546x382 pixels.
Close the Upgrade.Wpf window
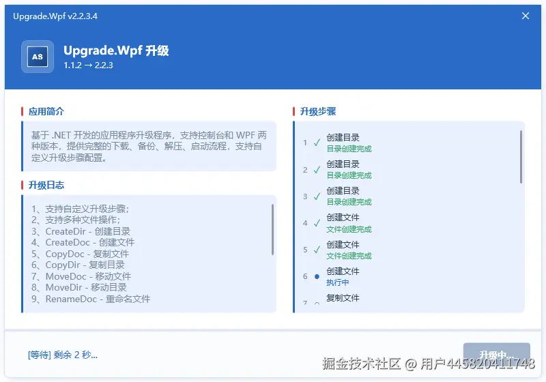click(x=526, y=16)
